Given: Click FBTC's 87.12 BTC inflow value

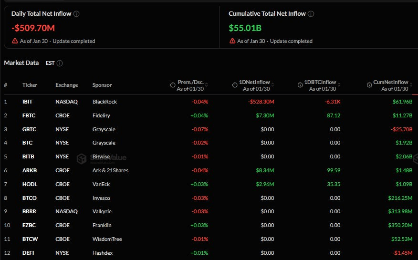Looking at the screenshot, I should (x=334, y=115).
